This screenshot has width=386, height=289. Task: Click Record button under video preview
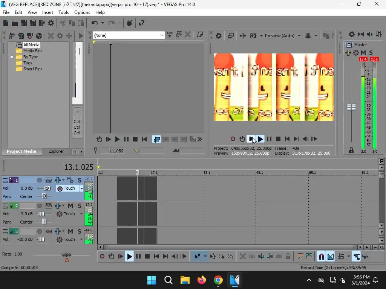(233, 139)
